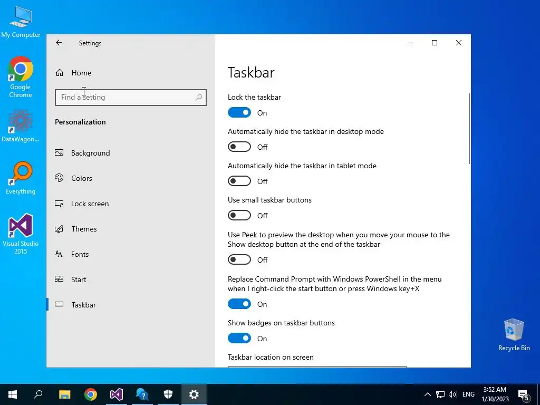
Task: Open network status tray icon
Action: click(440, 394)
